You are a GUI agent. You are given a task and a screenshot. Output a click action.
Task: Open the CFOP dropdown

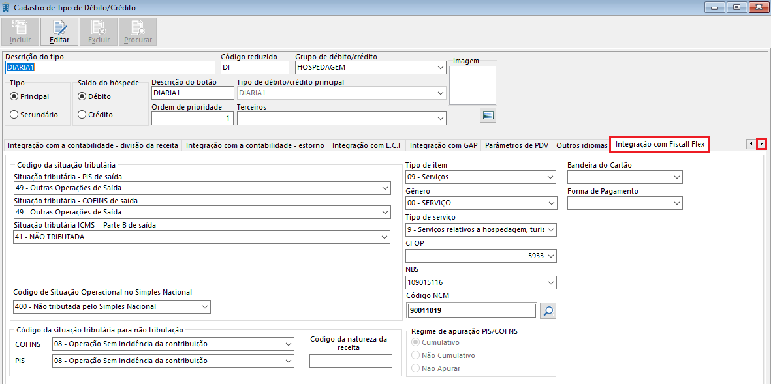550,256
